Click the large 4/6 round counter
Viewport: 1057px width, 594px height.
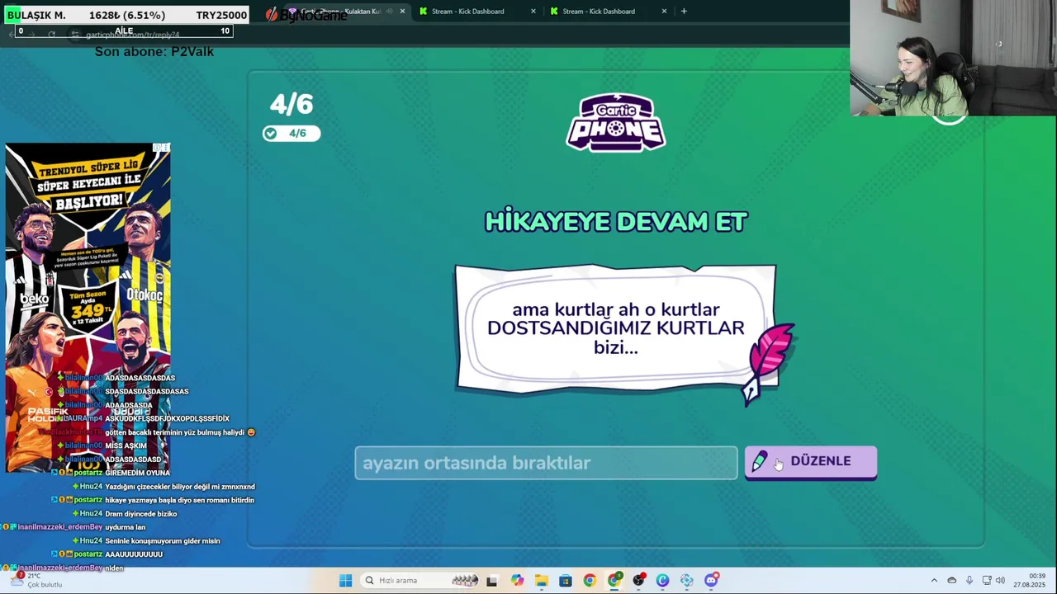point(292,105)
